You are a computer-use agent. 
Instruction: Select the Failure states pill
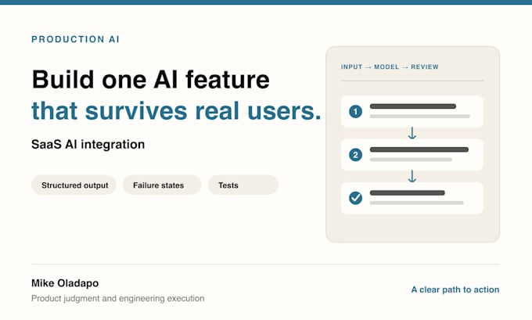[162, 185]
